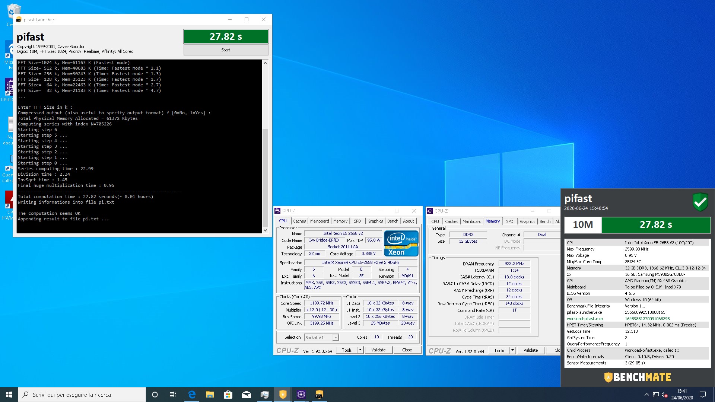
Task: Click DRAM Frequency value 933.2 MHz
Action: tap(514, 264)
